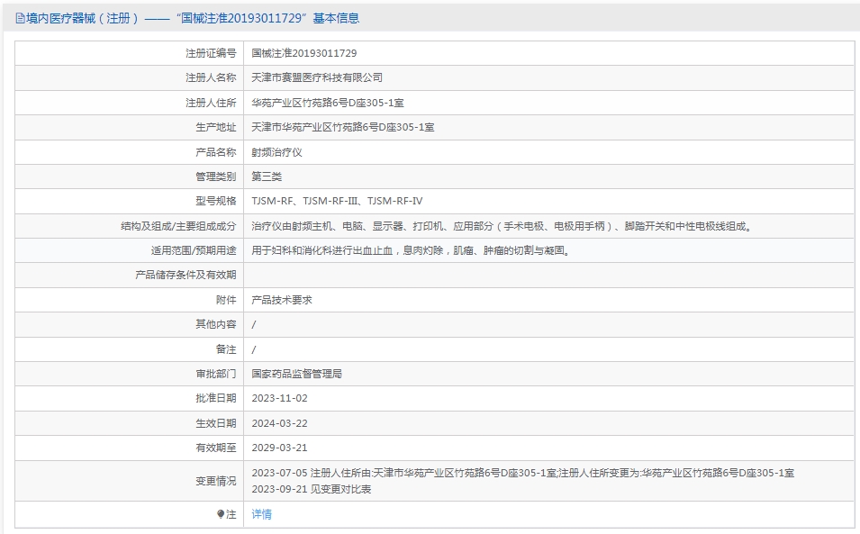
Task: Select the 2023-09-21 见变更对比表 line
Action: coord(312,489)
